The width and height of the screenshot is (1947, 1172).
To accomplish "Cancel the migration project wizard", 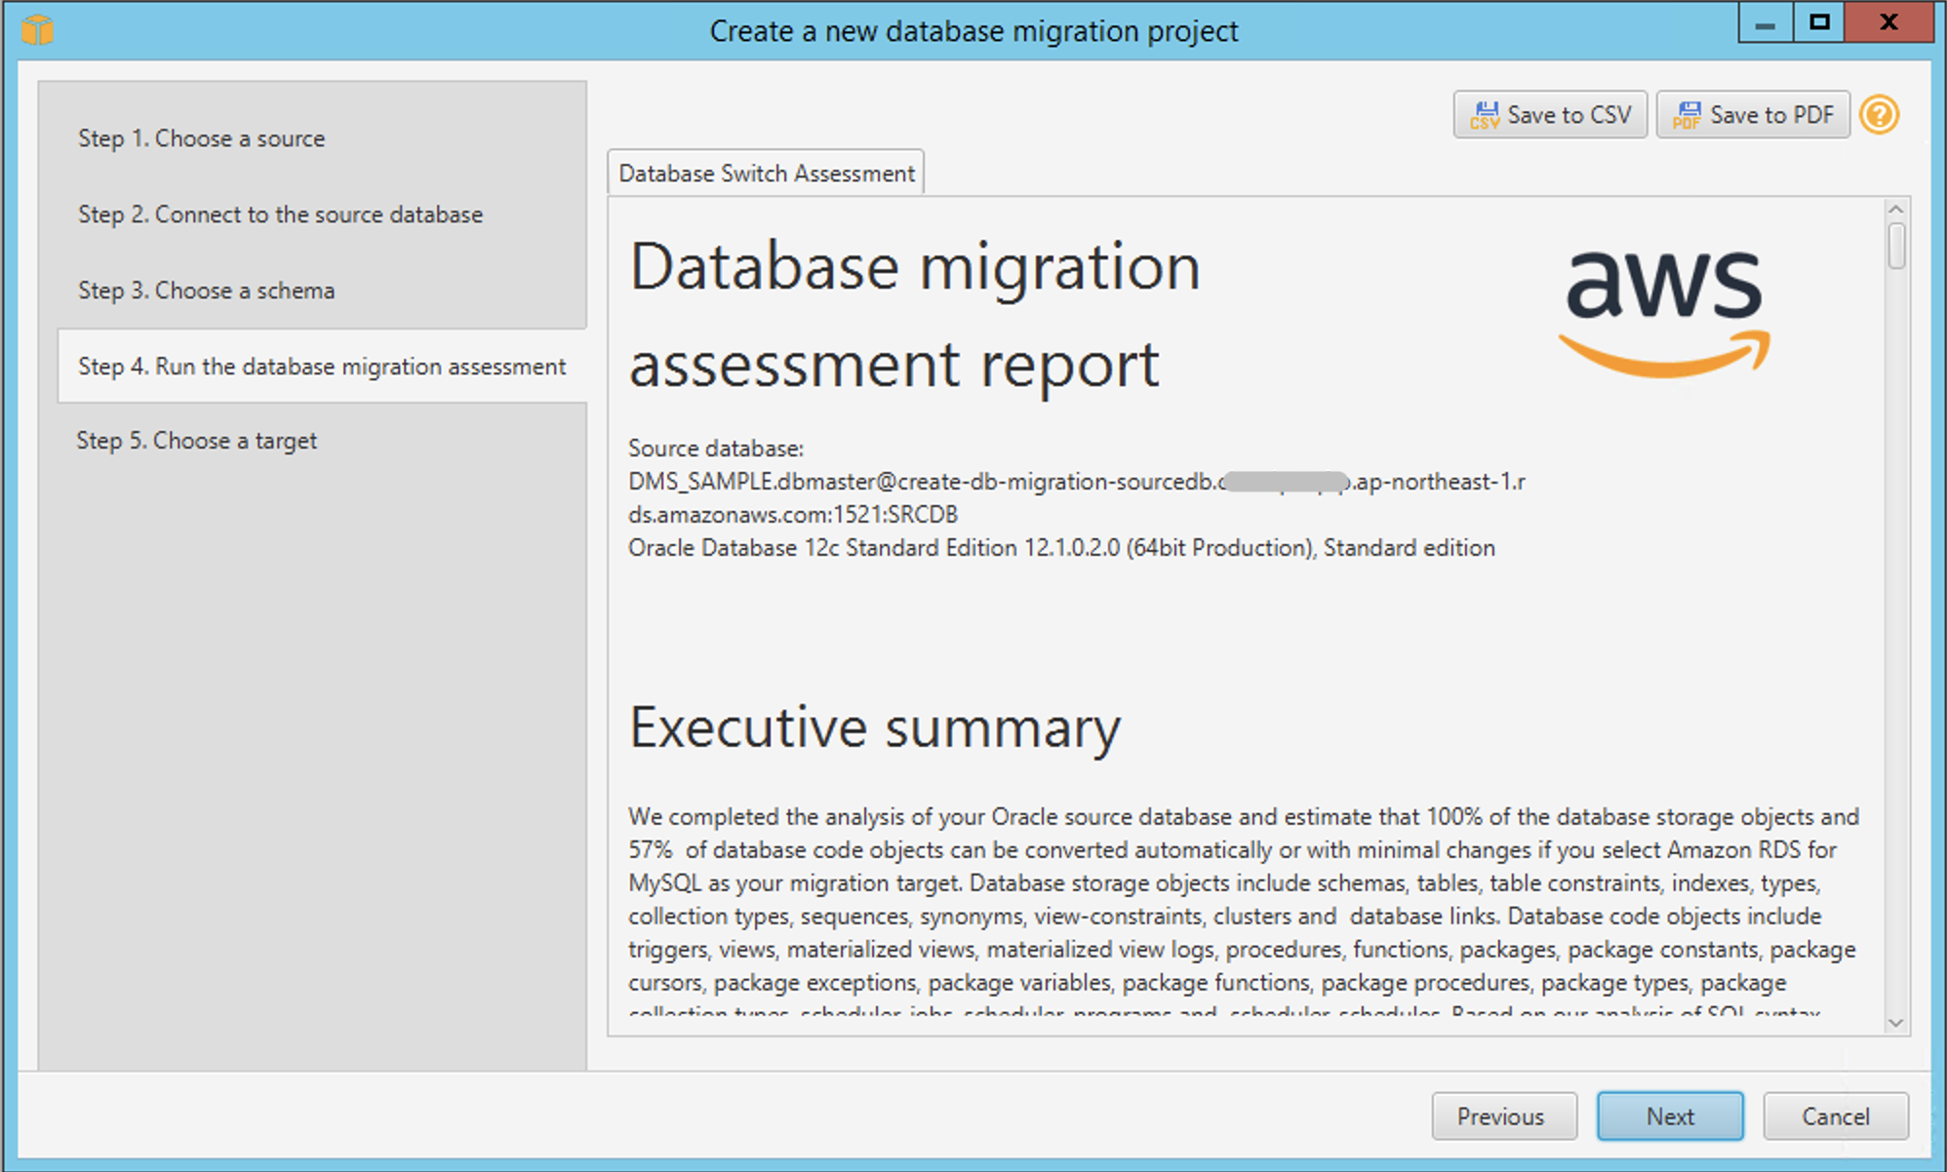I will (x=1836, y=1115).
